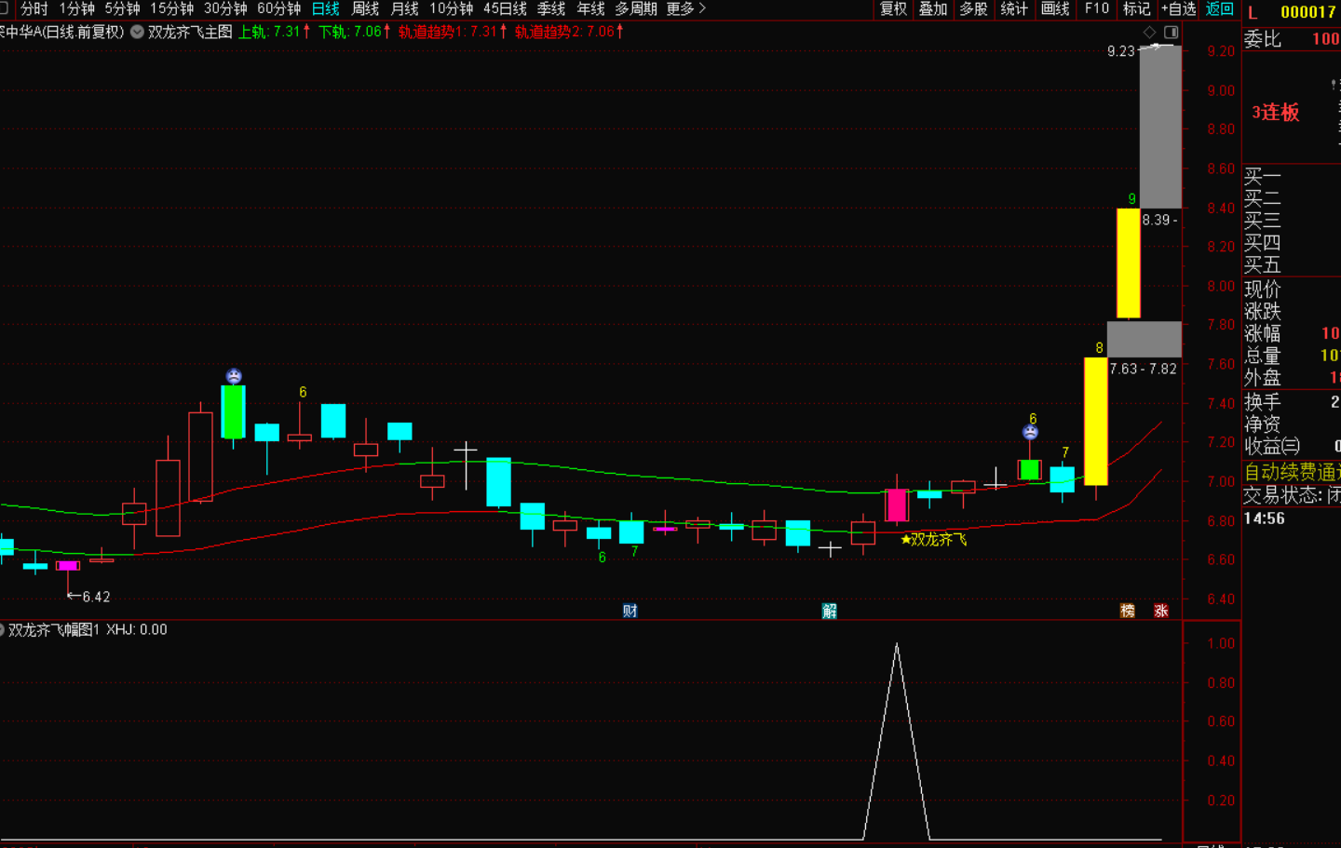1341x848 pixels.
Task: Click the tall yellow candle labeled 9
Action: coord(1128,263)
